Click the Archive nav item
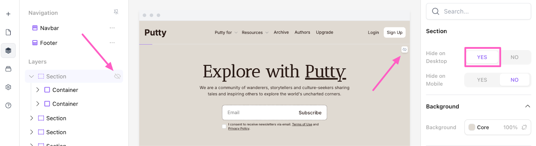The width and height of the screenshot is (536, 146). [281, 32]
